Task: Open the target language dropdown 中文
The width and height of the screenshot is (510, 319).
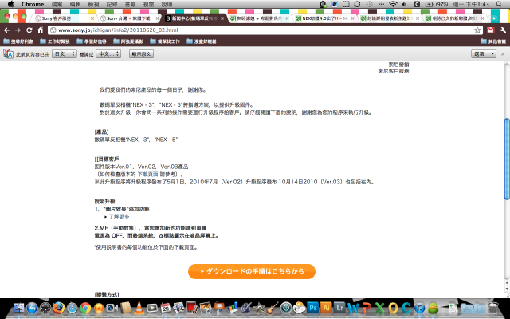Action: click(x=109, y=54)
